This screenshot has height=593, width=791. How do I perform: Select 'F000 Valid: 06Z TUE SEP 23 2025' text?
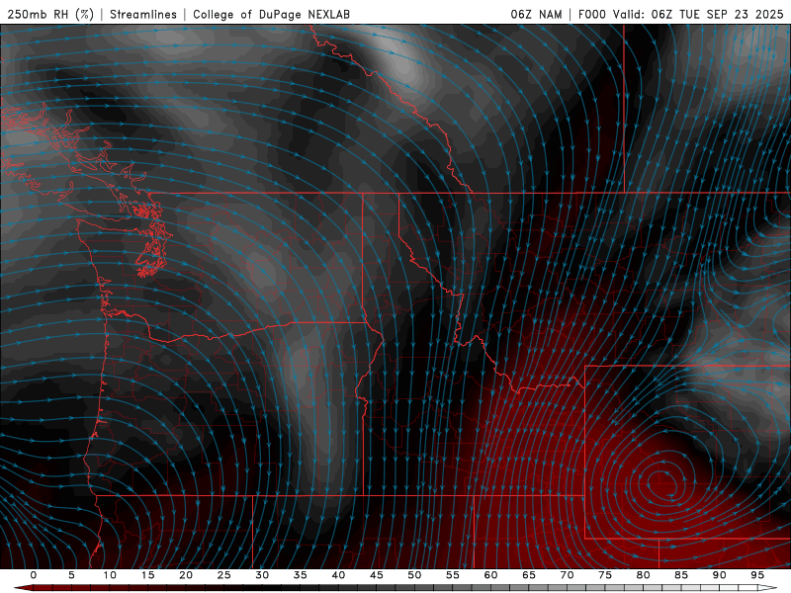point(680,15)
